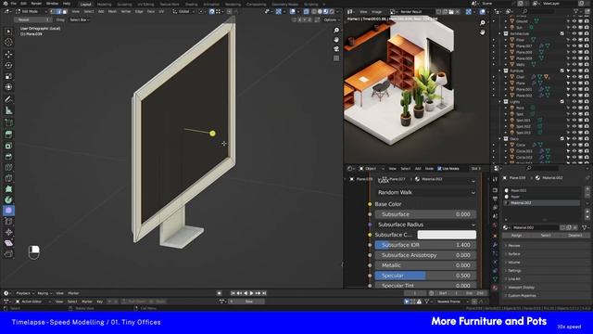This screenshot has height=334, width=593.
Task: Select the Shear tool
Action: tap(8, 243)
